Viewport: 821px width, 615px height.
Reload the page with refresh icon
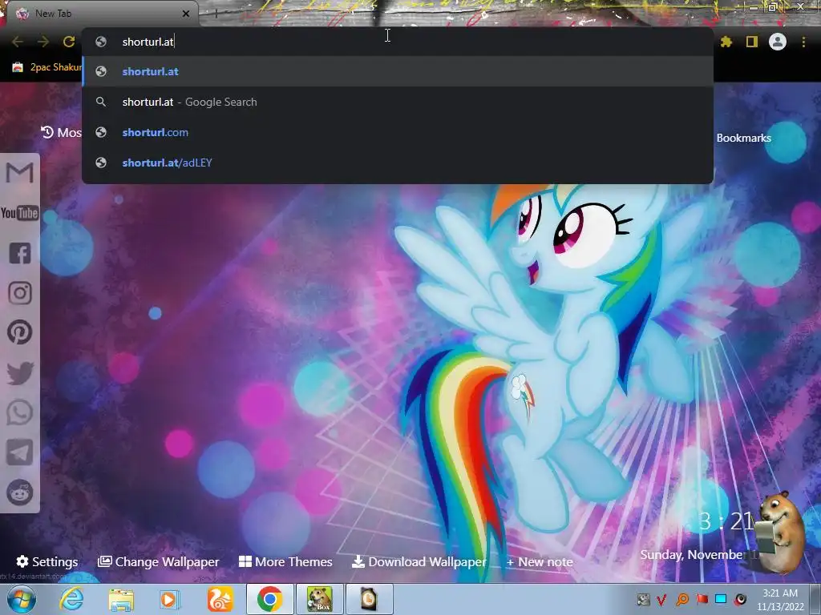click(69, 42)
